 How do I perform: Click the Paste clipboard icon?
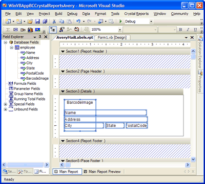(x=69, y=21)
